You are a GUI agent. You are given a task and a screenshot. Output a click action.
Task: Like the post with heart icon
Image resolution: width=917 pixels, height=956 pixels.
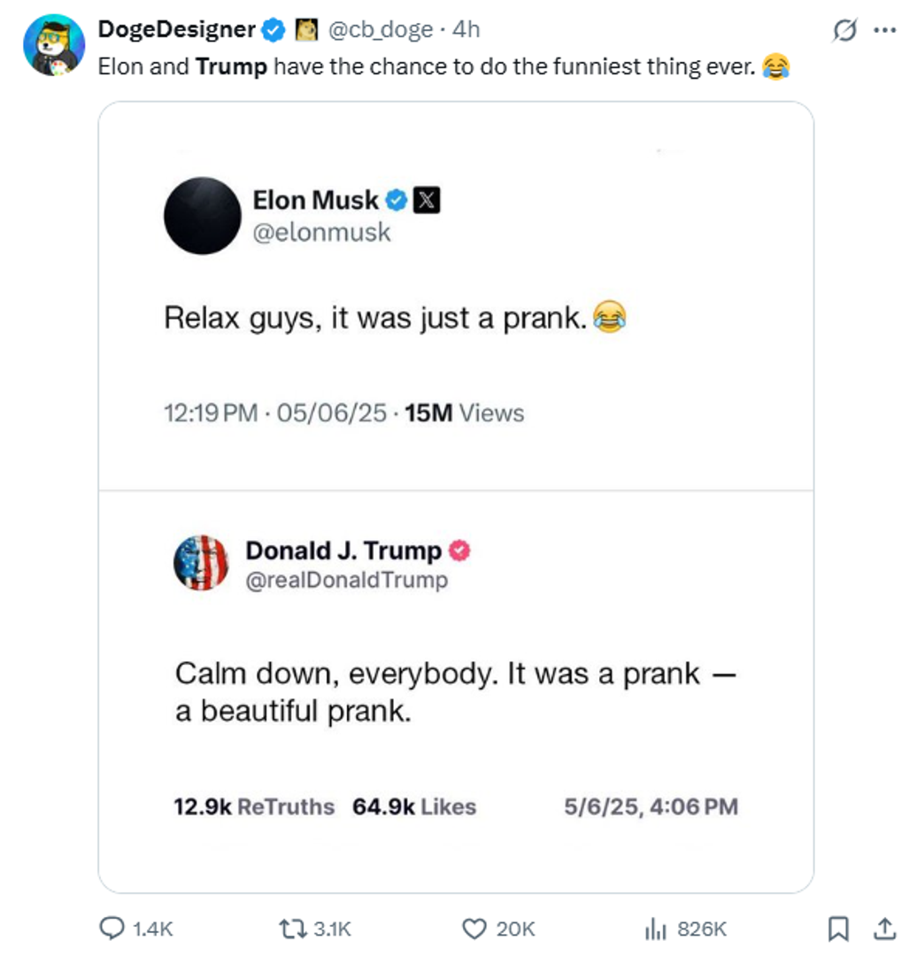coord(475,928)
